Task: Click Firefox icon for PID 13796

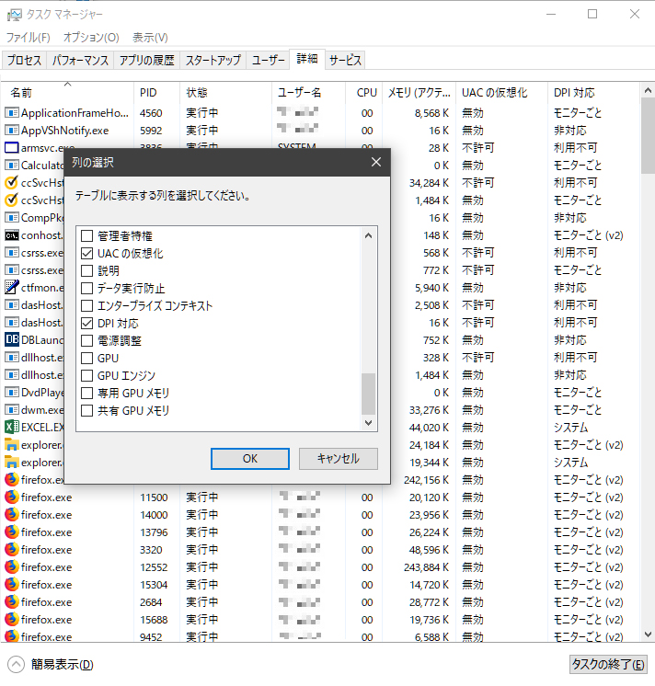Action: [12, 532]
